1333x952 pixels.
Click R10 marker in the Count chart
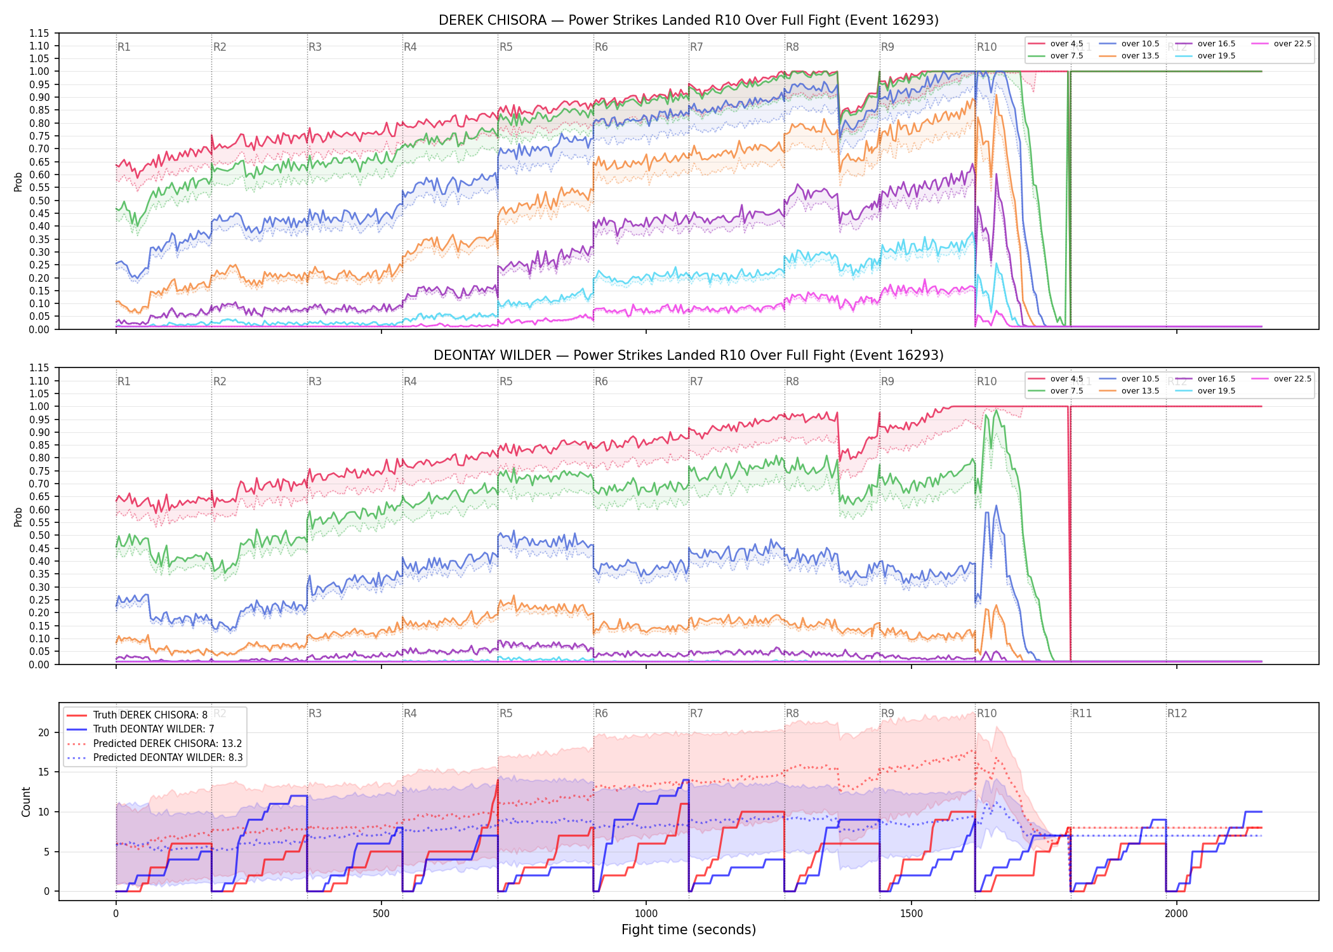point(986,713)
